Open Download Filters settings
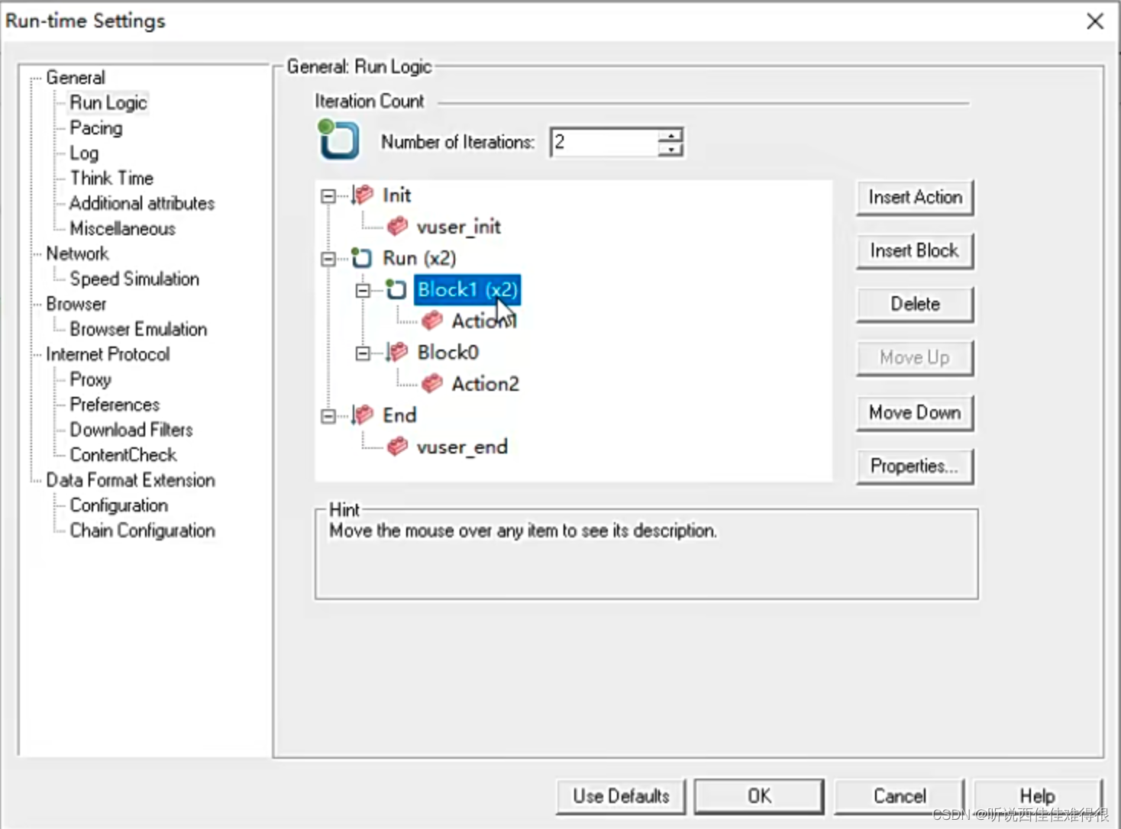This screenshot has width=1121, height=829. [131, 430]
